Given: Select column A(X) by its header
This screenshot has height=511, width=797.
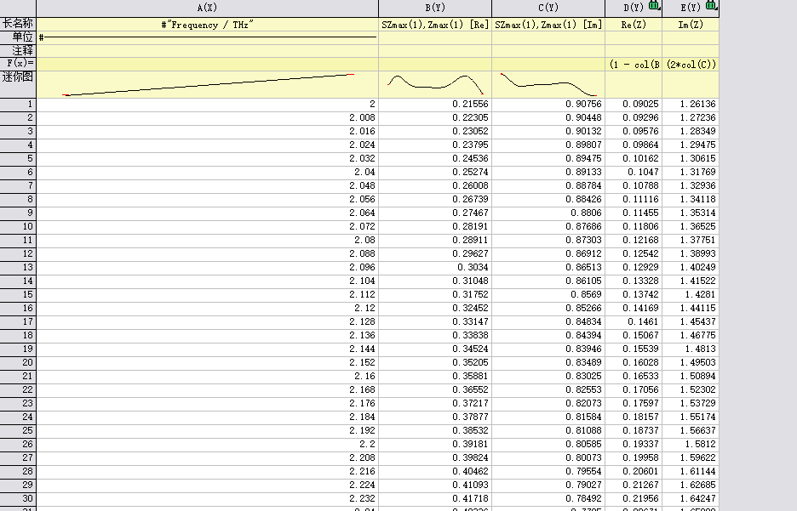Looking at the screenshot, I should 208,8.
